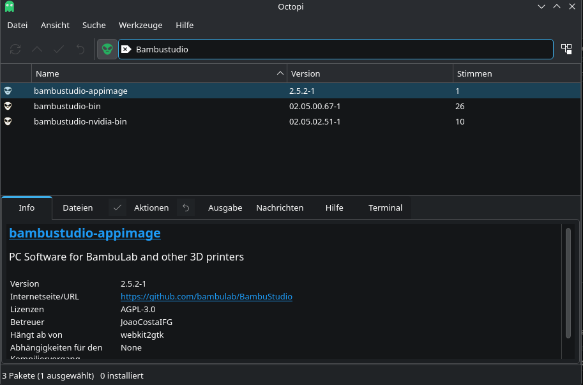
Task: Click the system upgrade up-arrow icon
Action: [37, 49]
